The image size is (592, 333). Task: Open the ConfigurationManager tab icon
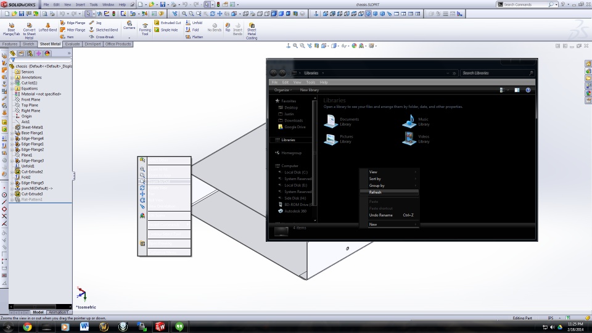coord(30,54)
